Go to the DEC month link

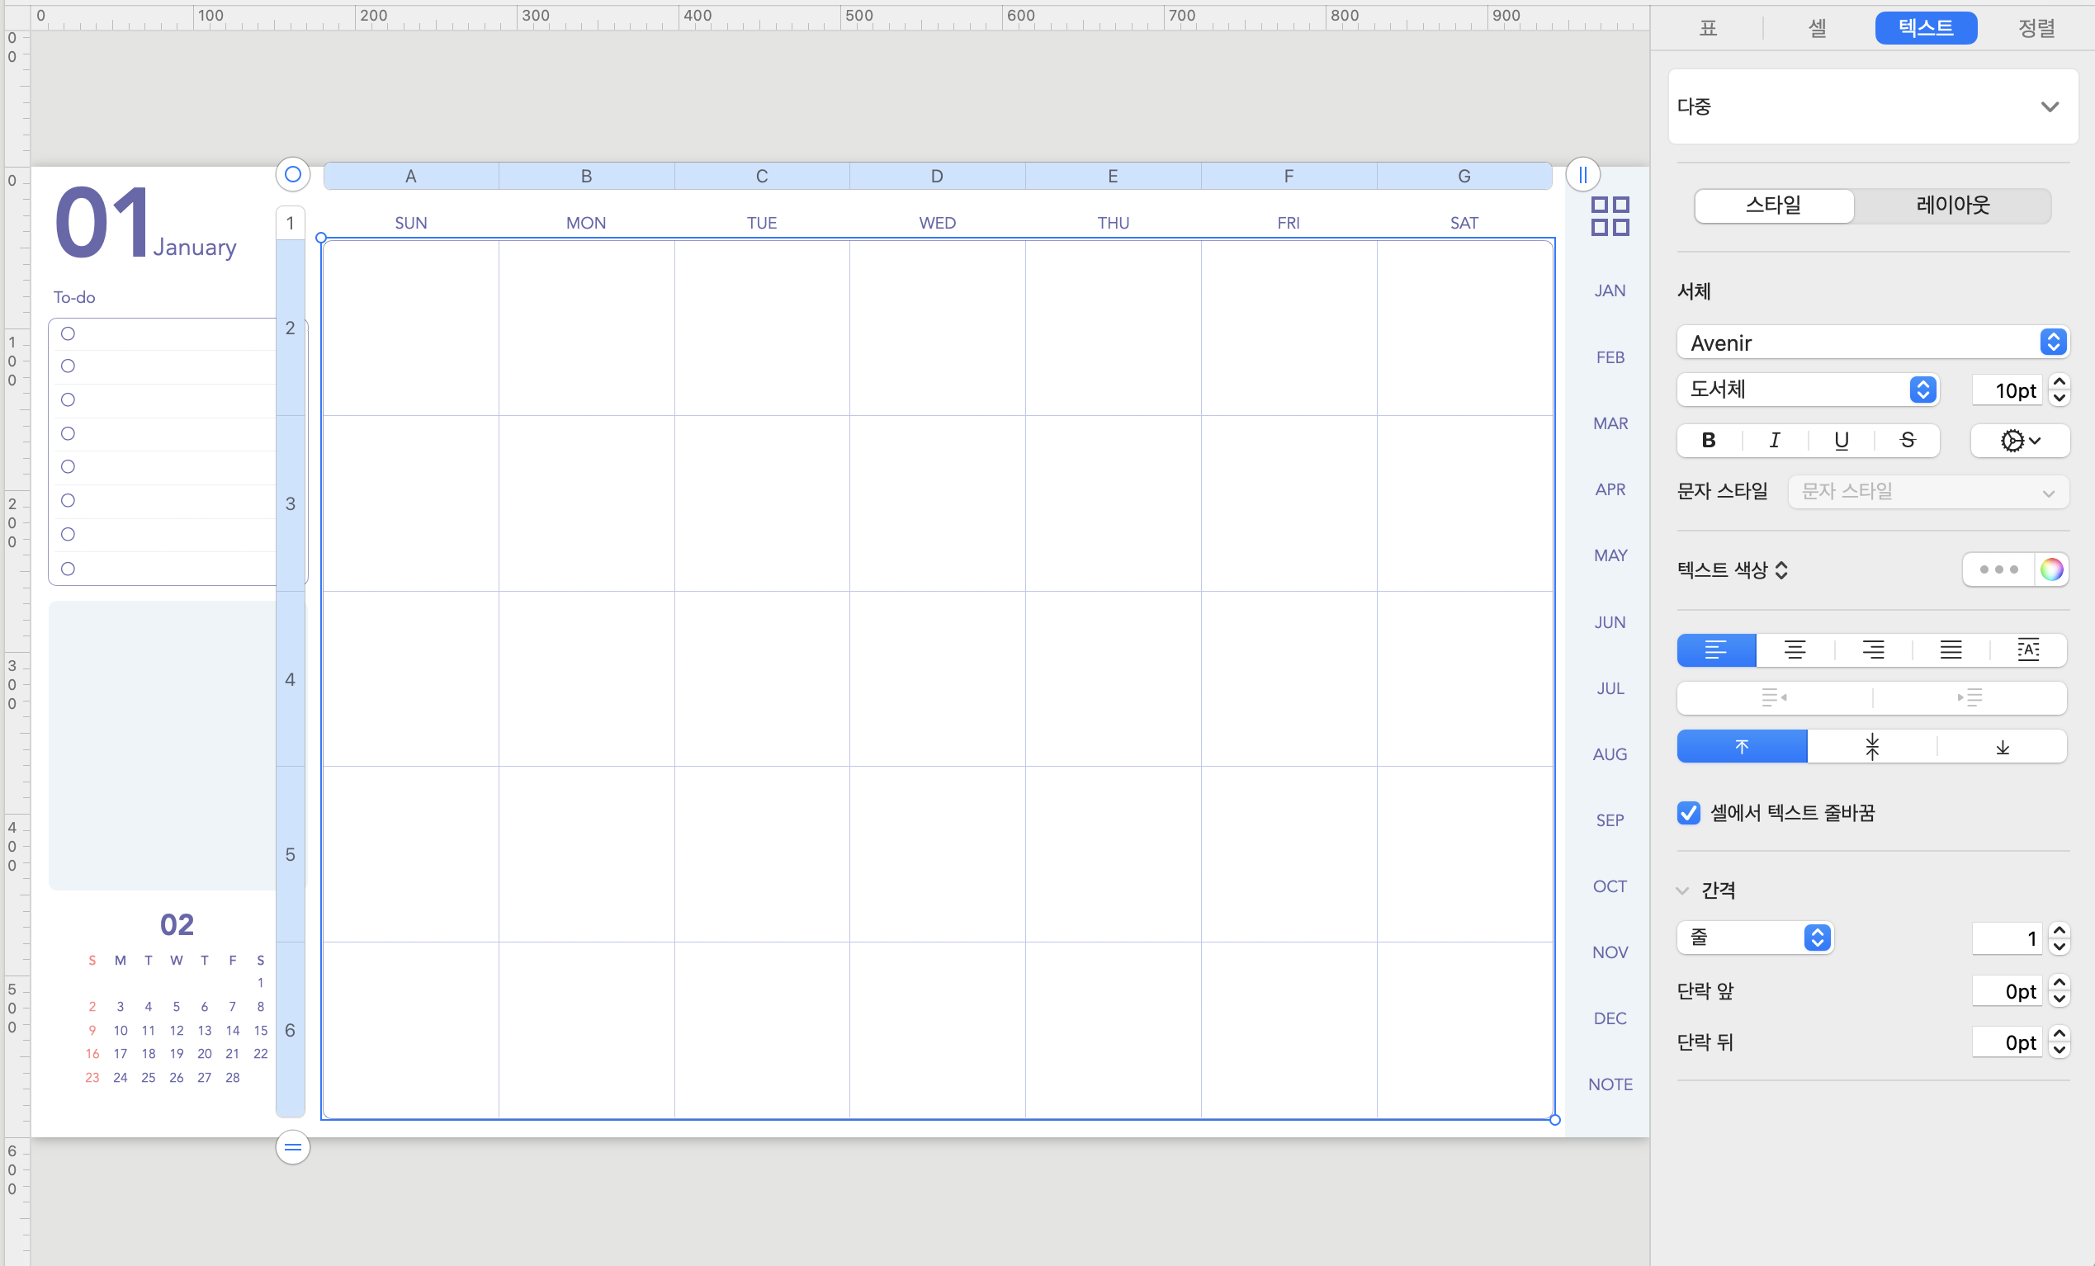(x=1610, y=1018)
